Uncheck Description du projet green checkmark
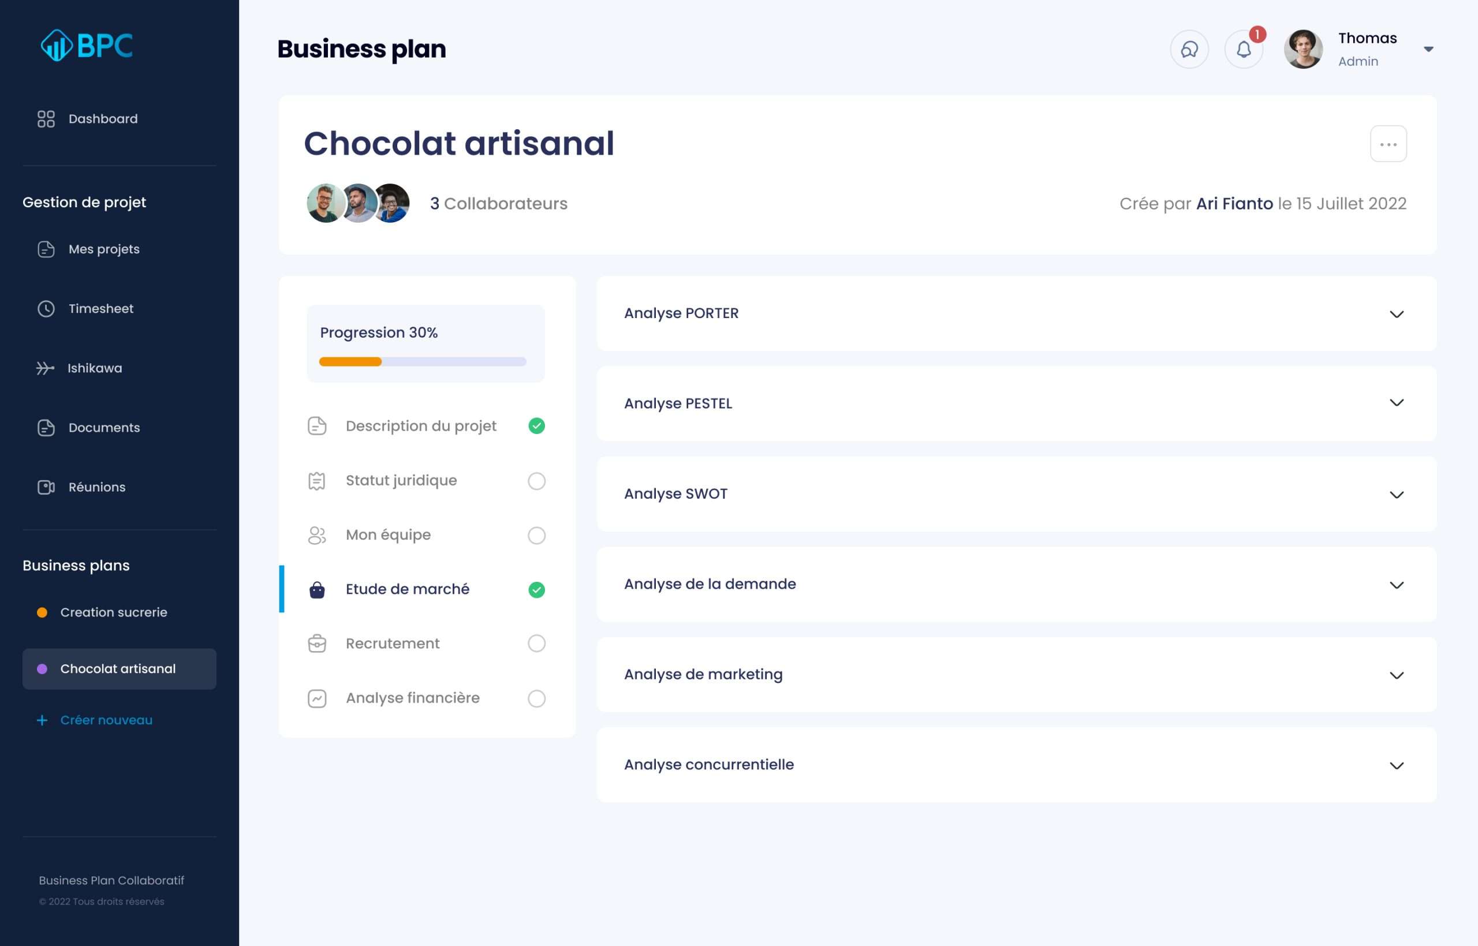This screenshot has width=1478, height=946. 536,426
